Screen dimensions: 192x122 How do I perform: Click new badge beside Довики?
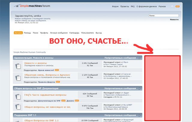77,101
